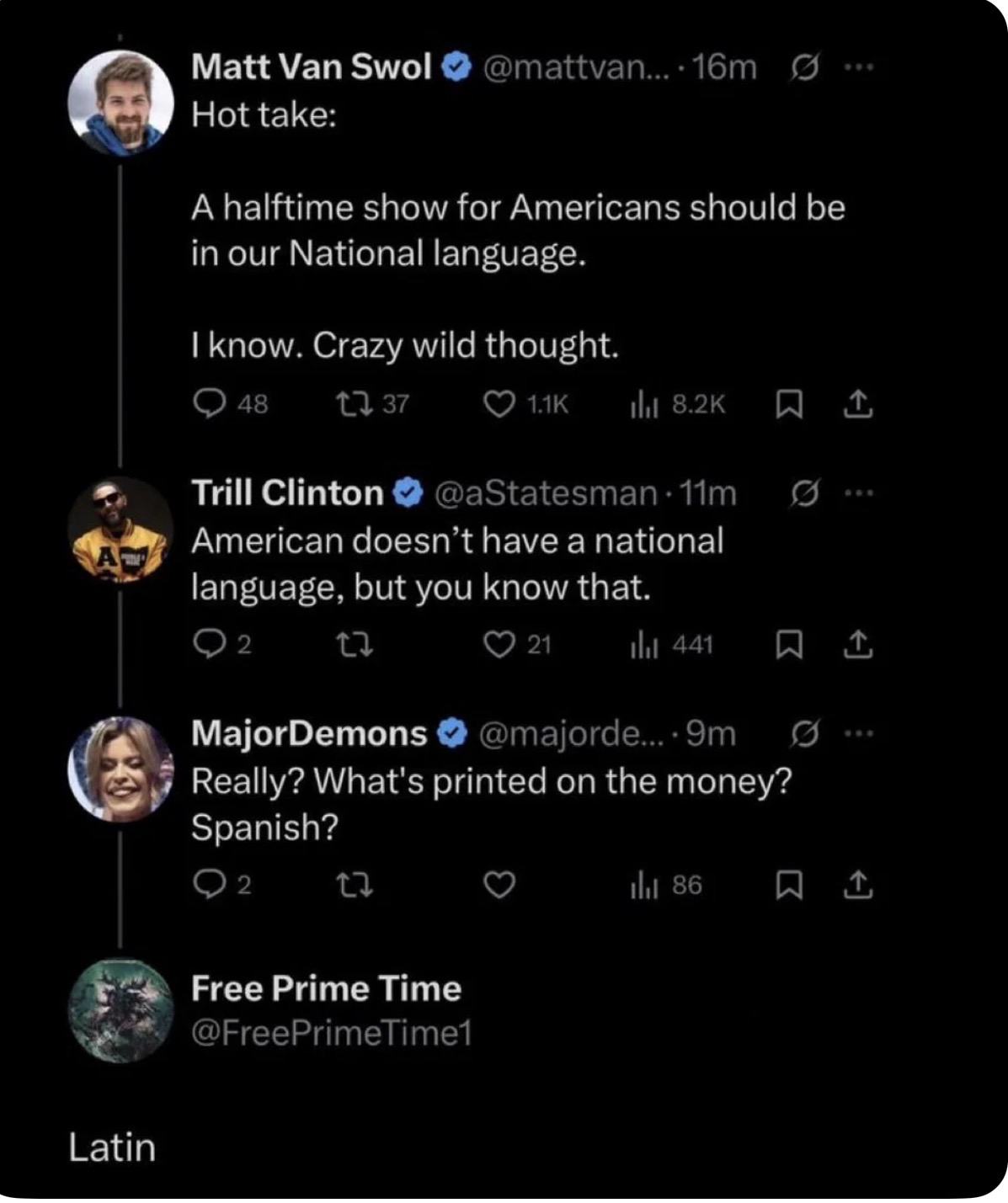Bookmark Matt Van Swol's tweet
Image resolution: width=1008 pixels, height=1203 pixels.
point(788,405)
